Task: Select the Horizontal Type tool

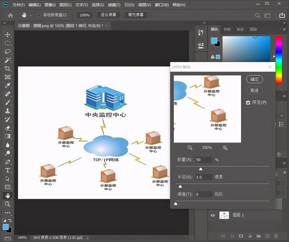Action: 8,170
